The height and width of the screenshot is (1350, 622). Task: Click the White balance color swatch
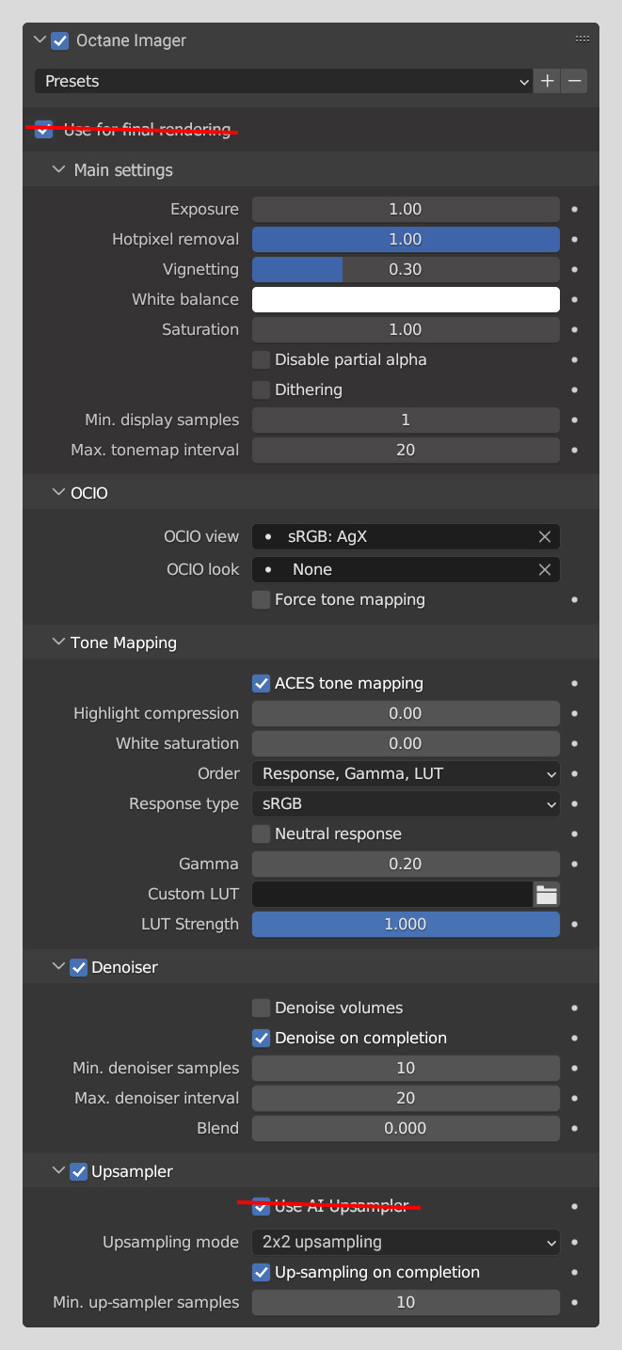tap(406, 299)
